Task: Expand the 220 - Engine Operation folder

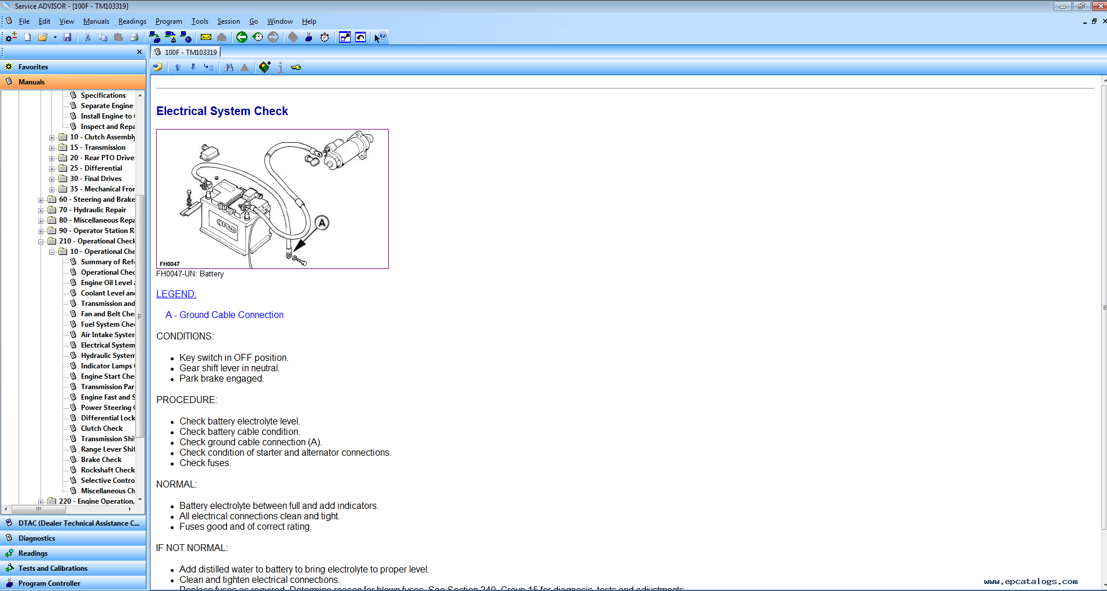Action: coord(41,502)
